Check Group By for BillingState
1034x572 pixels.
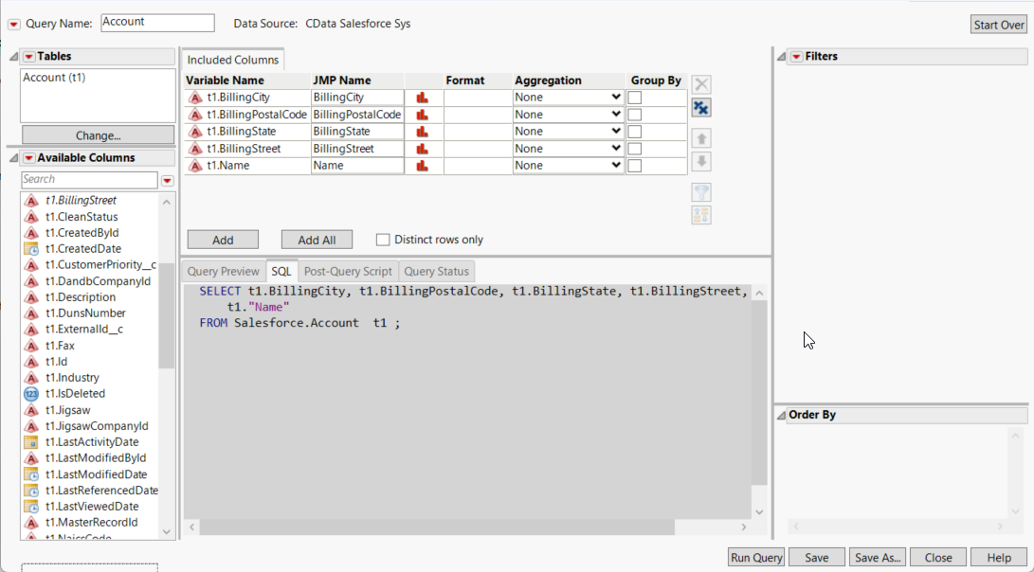click(x=632, y=131)
